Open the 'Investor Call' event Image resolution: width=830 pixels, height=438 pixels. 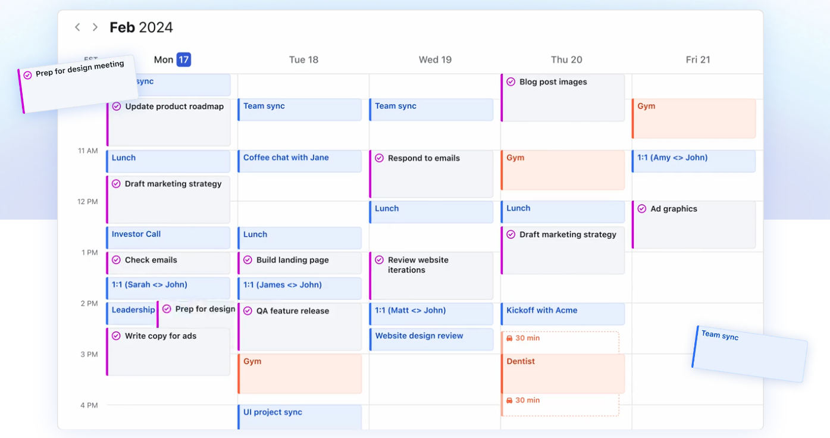tap(168, 237)
